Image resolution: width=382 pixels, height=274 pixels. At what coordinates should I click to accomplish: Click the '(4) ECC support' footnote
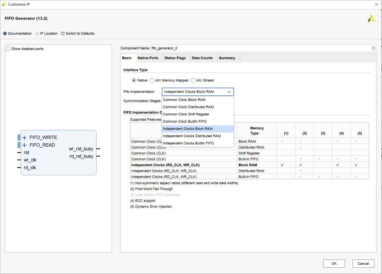pos(143,201)
